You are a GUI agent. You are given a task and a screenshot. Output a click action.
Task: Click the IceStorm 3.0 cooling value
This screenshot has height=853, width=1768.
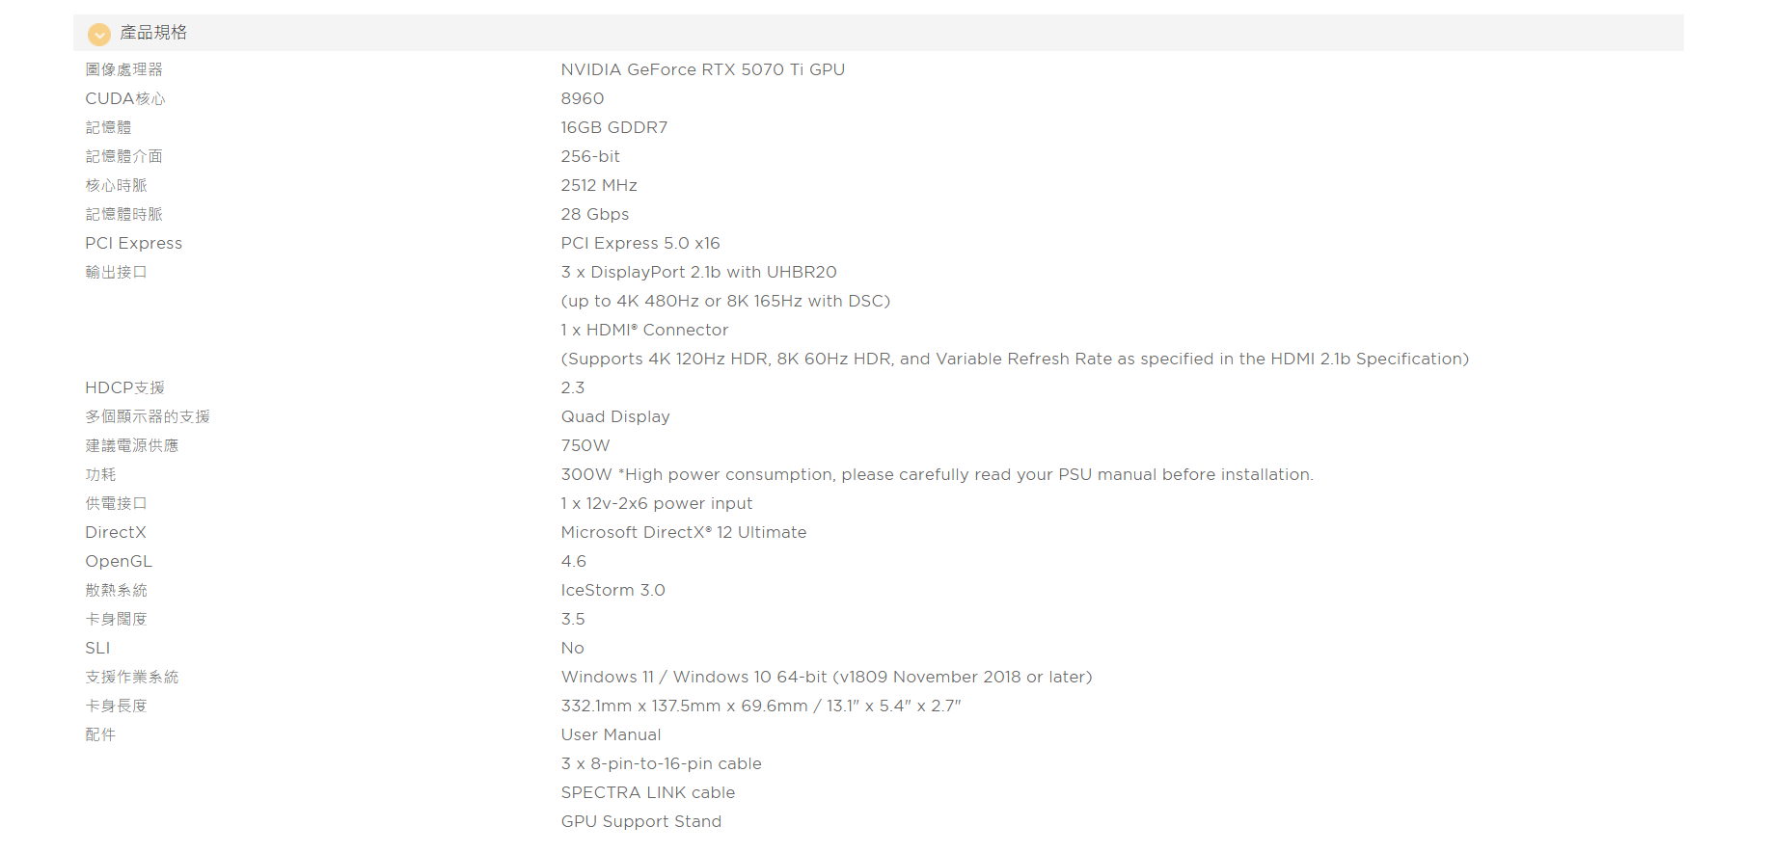tap(613, 590)
